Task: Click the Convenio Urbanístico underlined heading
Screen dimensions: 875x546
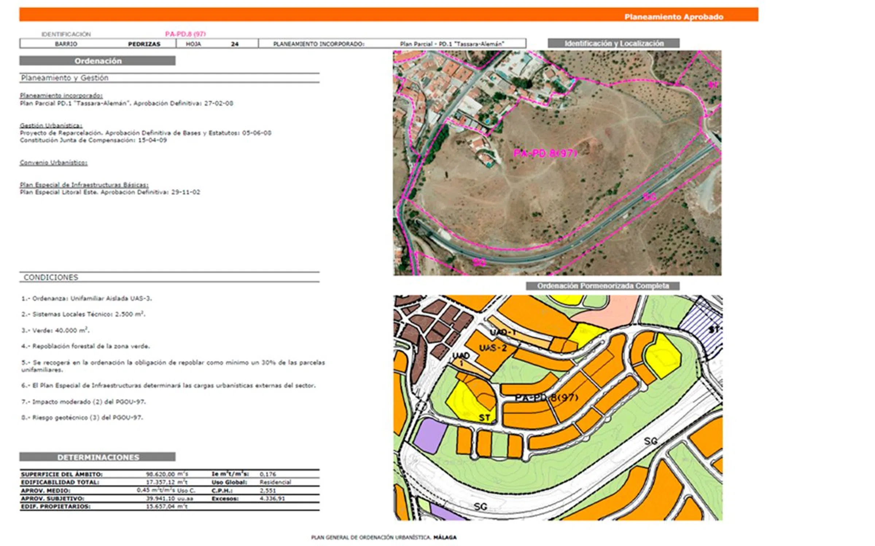Action: [54, 162]
